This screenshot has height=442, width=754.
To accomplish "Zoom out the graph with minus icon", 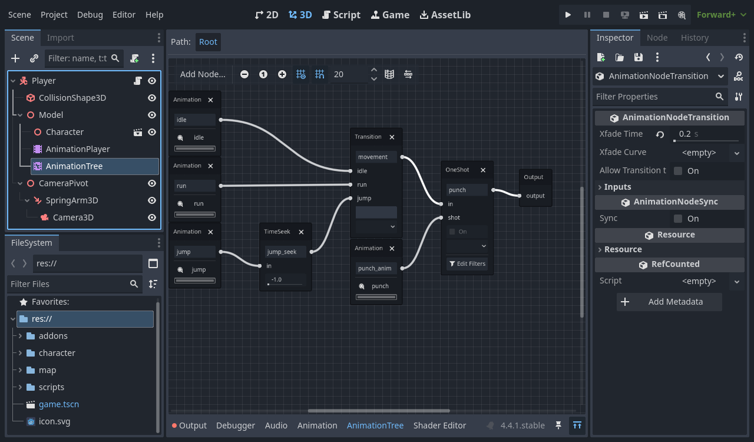I will coord(244,74).
